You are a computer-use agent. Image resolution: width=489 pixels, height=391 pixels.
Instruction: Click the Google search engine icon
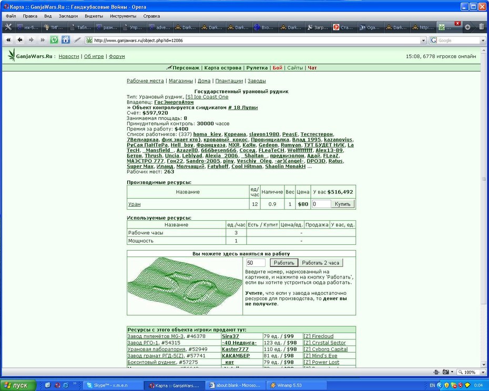(433, 40)
